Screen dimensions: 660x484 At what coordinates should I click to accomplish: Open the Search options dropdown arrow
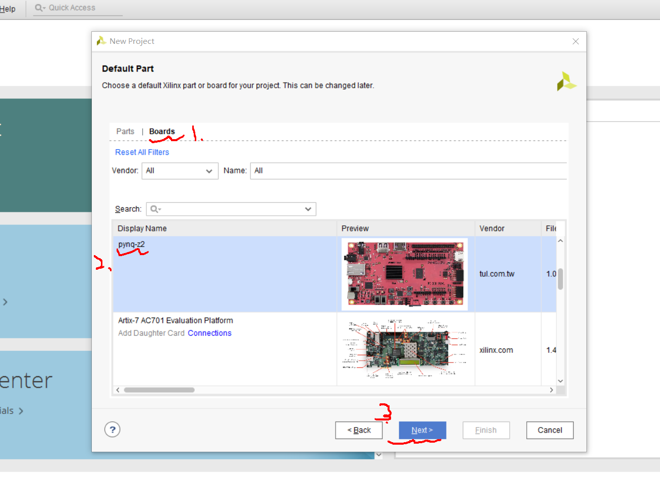click(308, 209)
